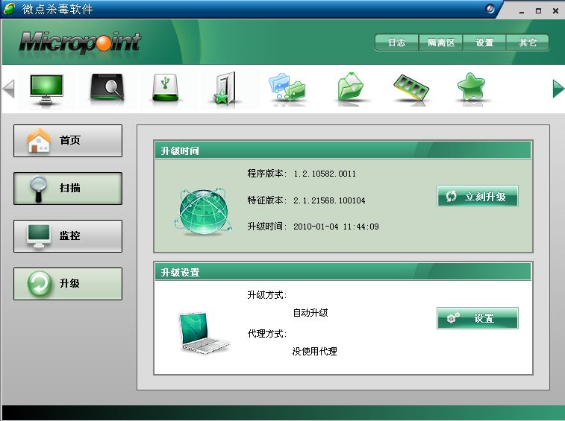565x421 pixels.
Task: Open the green open-folder icon
Action: point(350,86)
